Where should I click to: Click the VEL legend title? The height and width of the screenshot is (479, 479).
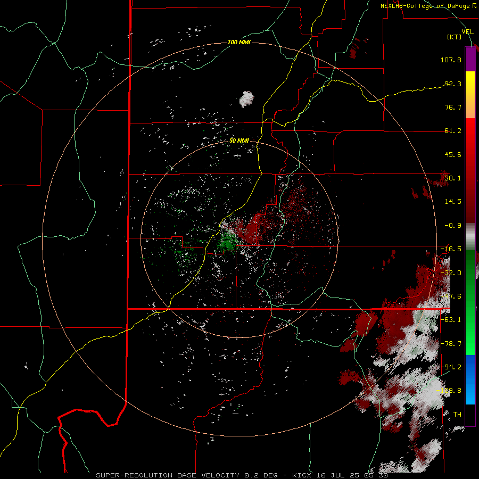point(467,31)
